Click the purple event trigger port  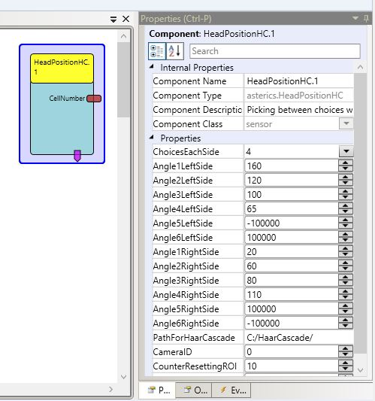pos(77,156)
